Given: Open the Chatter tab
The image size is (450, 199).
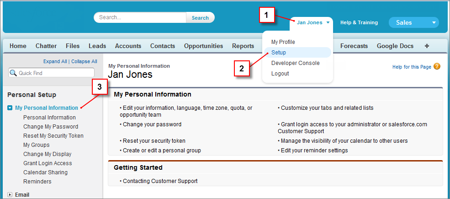Looking at the screenshot, I should click(x=46, y=46).
